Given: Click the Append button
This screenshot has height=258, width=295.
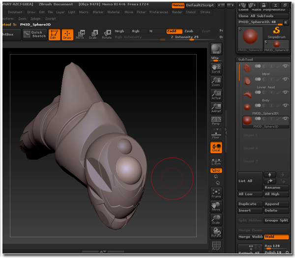Looking at the screenshot, I should click(x=276, y=204).
